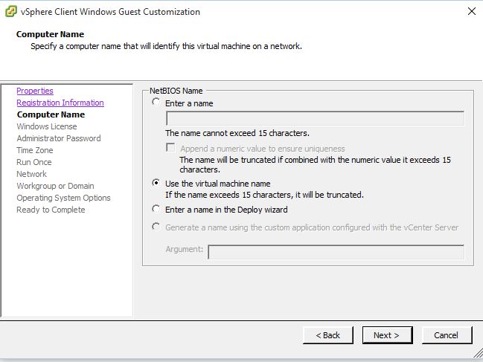Close the Guest Customization dialog
This screenshot has height=362, width=483.
(472, 11)
